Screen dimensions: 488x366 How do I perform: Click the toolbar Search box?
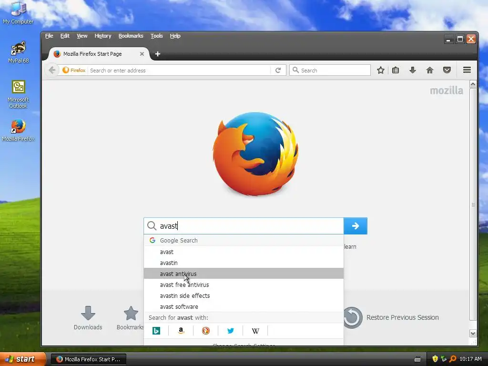tap(330, 71)
